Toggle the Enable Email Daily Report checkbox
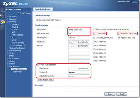The height and width of the screenshot is (98, 140). (x=37, y=20)
